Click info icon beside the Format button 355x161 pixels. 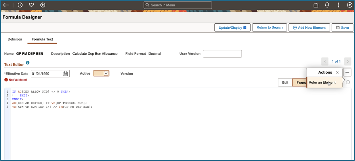click(x=348, y=82)
